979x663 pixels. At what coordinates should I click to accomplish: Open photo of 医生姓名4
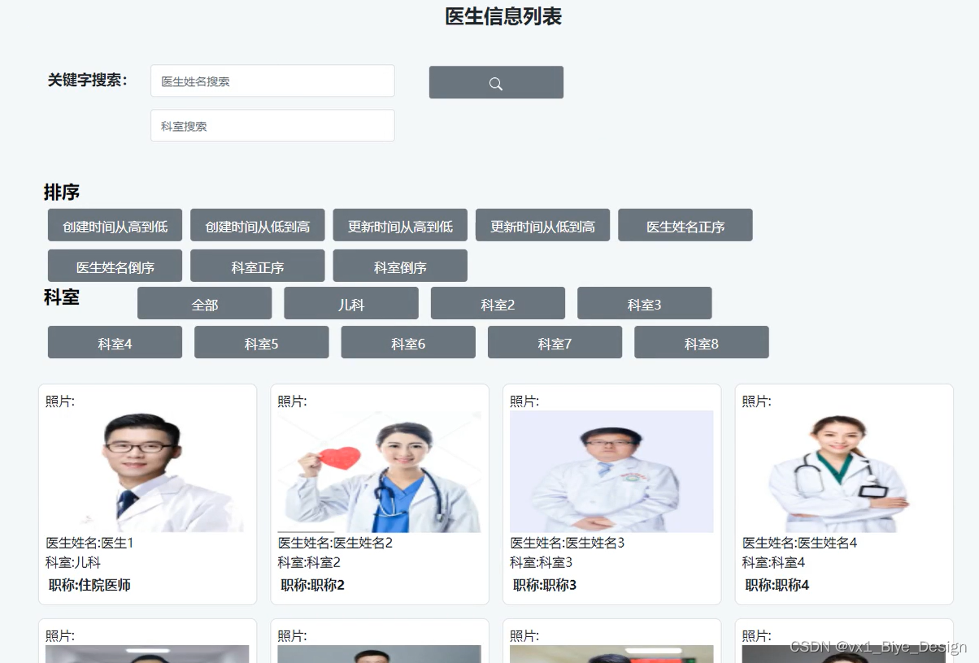click(x=844, y=471)
